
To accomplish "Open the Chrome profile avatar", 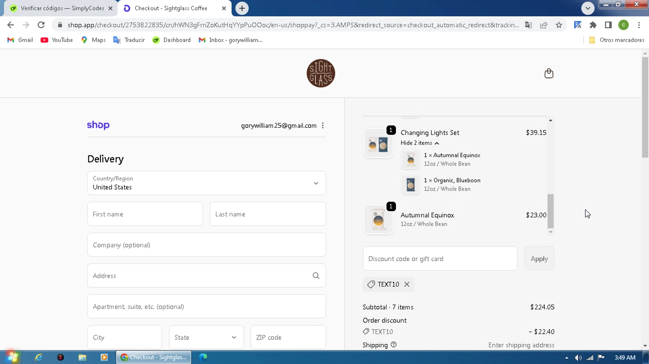I will click(623, 25).
